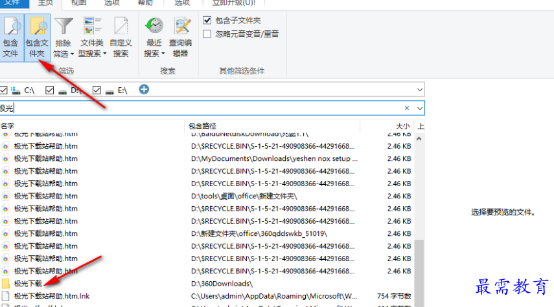Click the D:\ drive icon
Image resolution: width=554 pixels, height=307 pixels.
point(63,91)
